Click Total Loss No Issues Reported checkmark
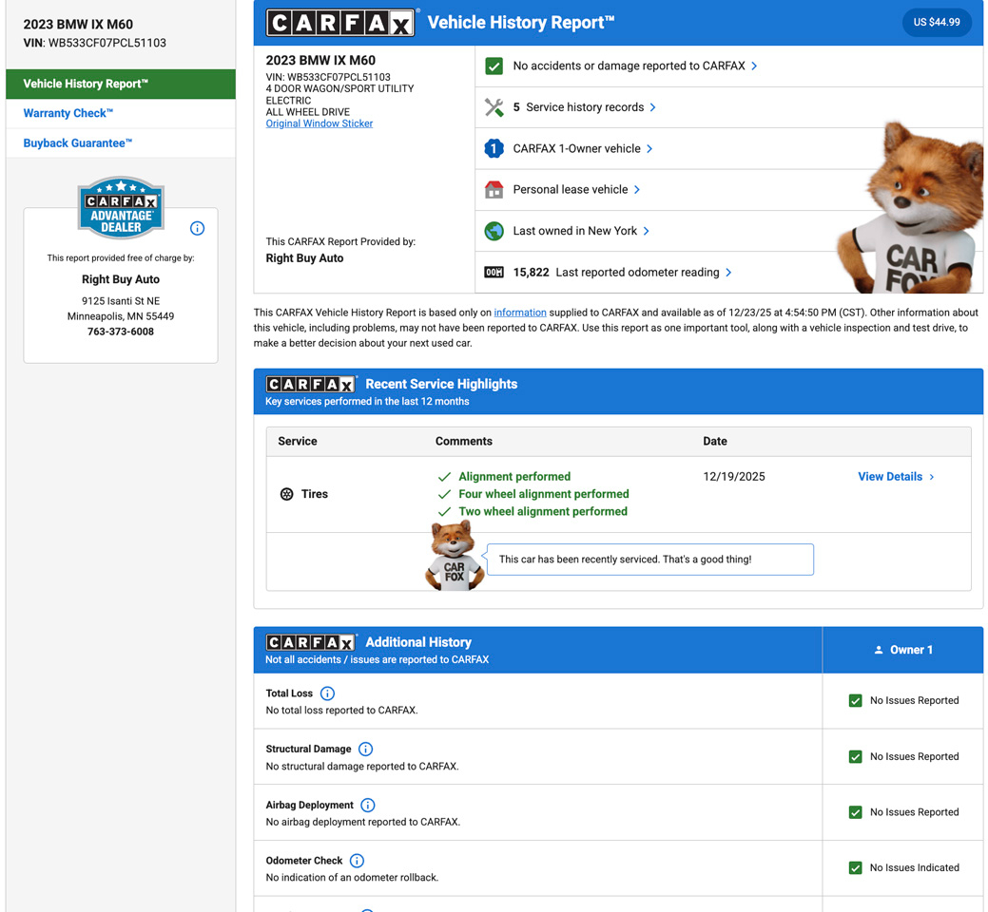 point(855,701)
